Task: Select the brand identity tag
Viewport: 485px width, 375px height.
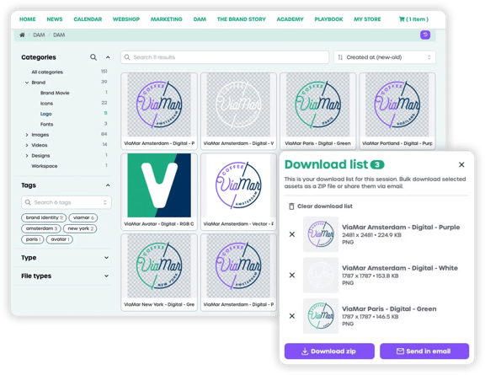Action: (44, 217)
